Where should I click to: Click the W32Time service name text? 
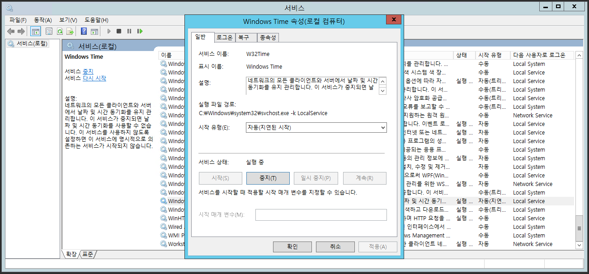pyautogui.click(x=258, y=54)
